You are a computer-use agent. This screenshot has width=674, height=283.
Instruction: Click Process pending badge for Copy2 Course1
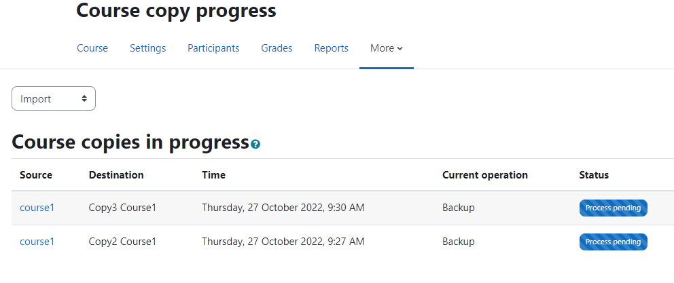(613, 242)
